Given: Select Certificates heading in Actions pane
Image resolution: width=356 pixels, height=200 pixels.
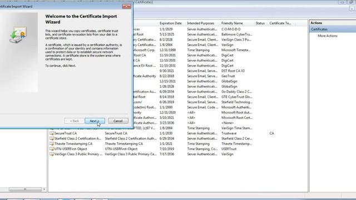Looking at the screenshot, I should coord(319,29).
